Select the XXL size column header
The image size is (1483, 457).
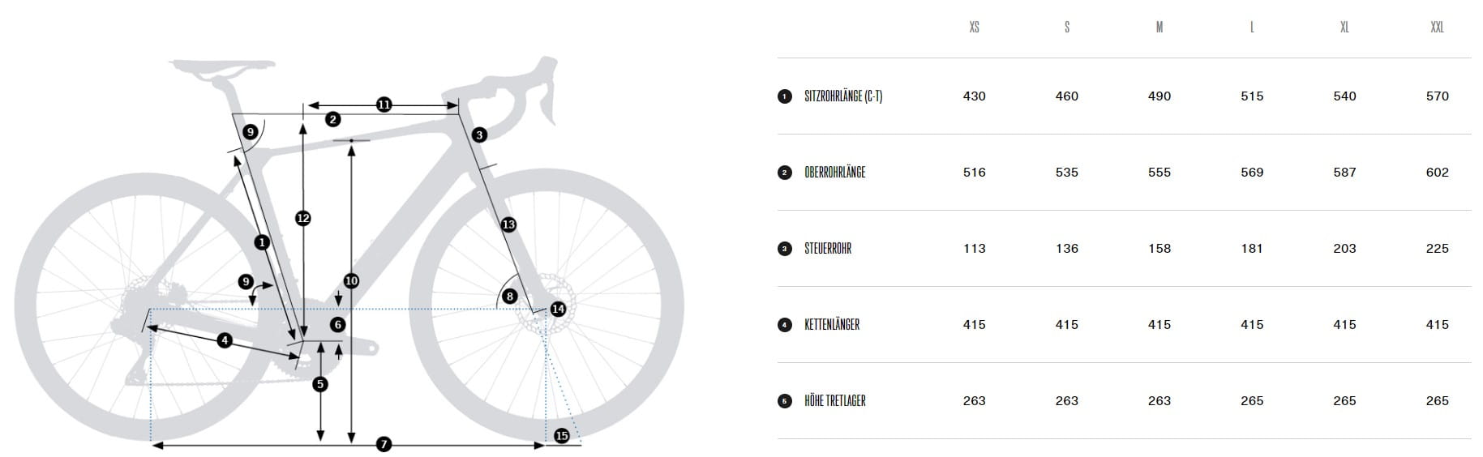(1437, 28)
